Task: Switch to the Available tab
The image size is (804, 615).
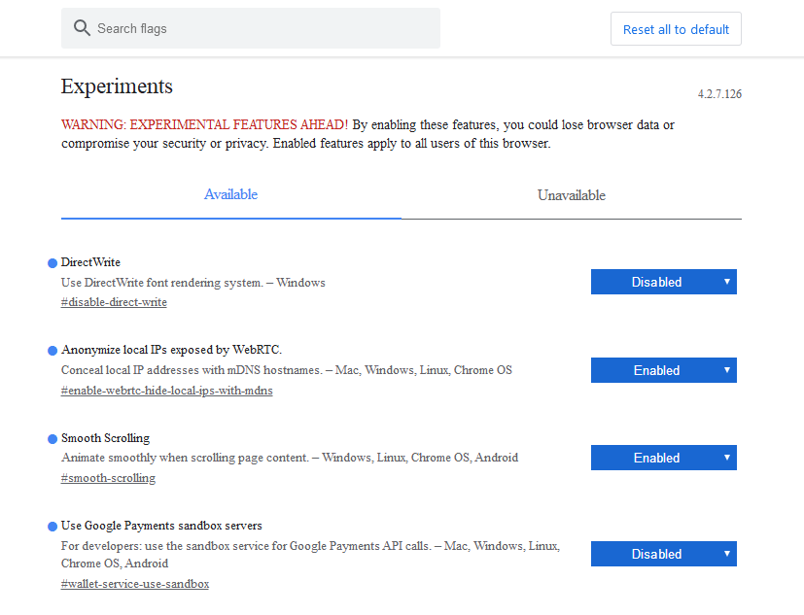Action: pos(230,194)
